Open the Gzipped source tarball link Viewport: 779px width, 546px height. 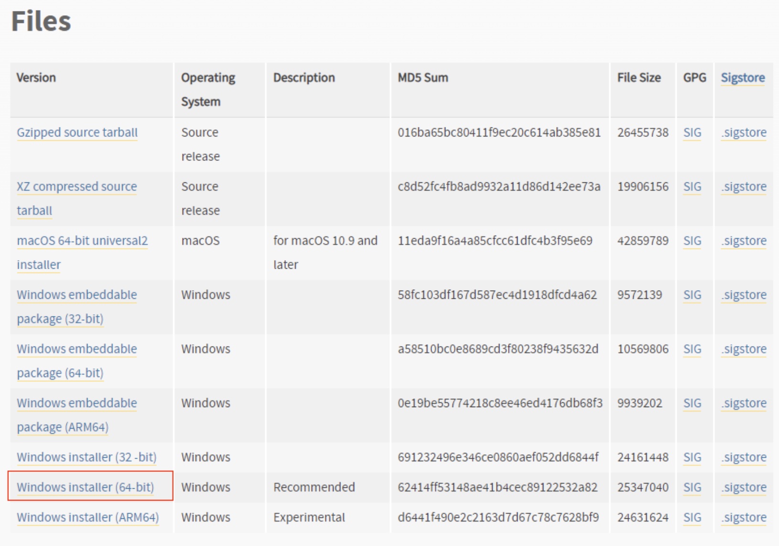point(77,133)
